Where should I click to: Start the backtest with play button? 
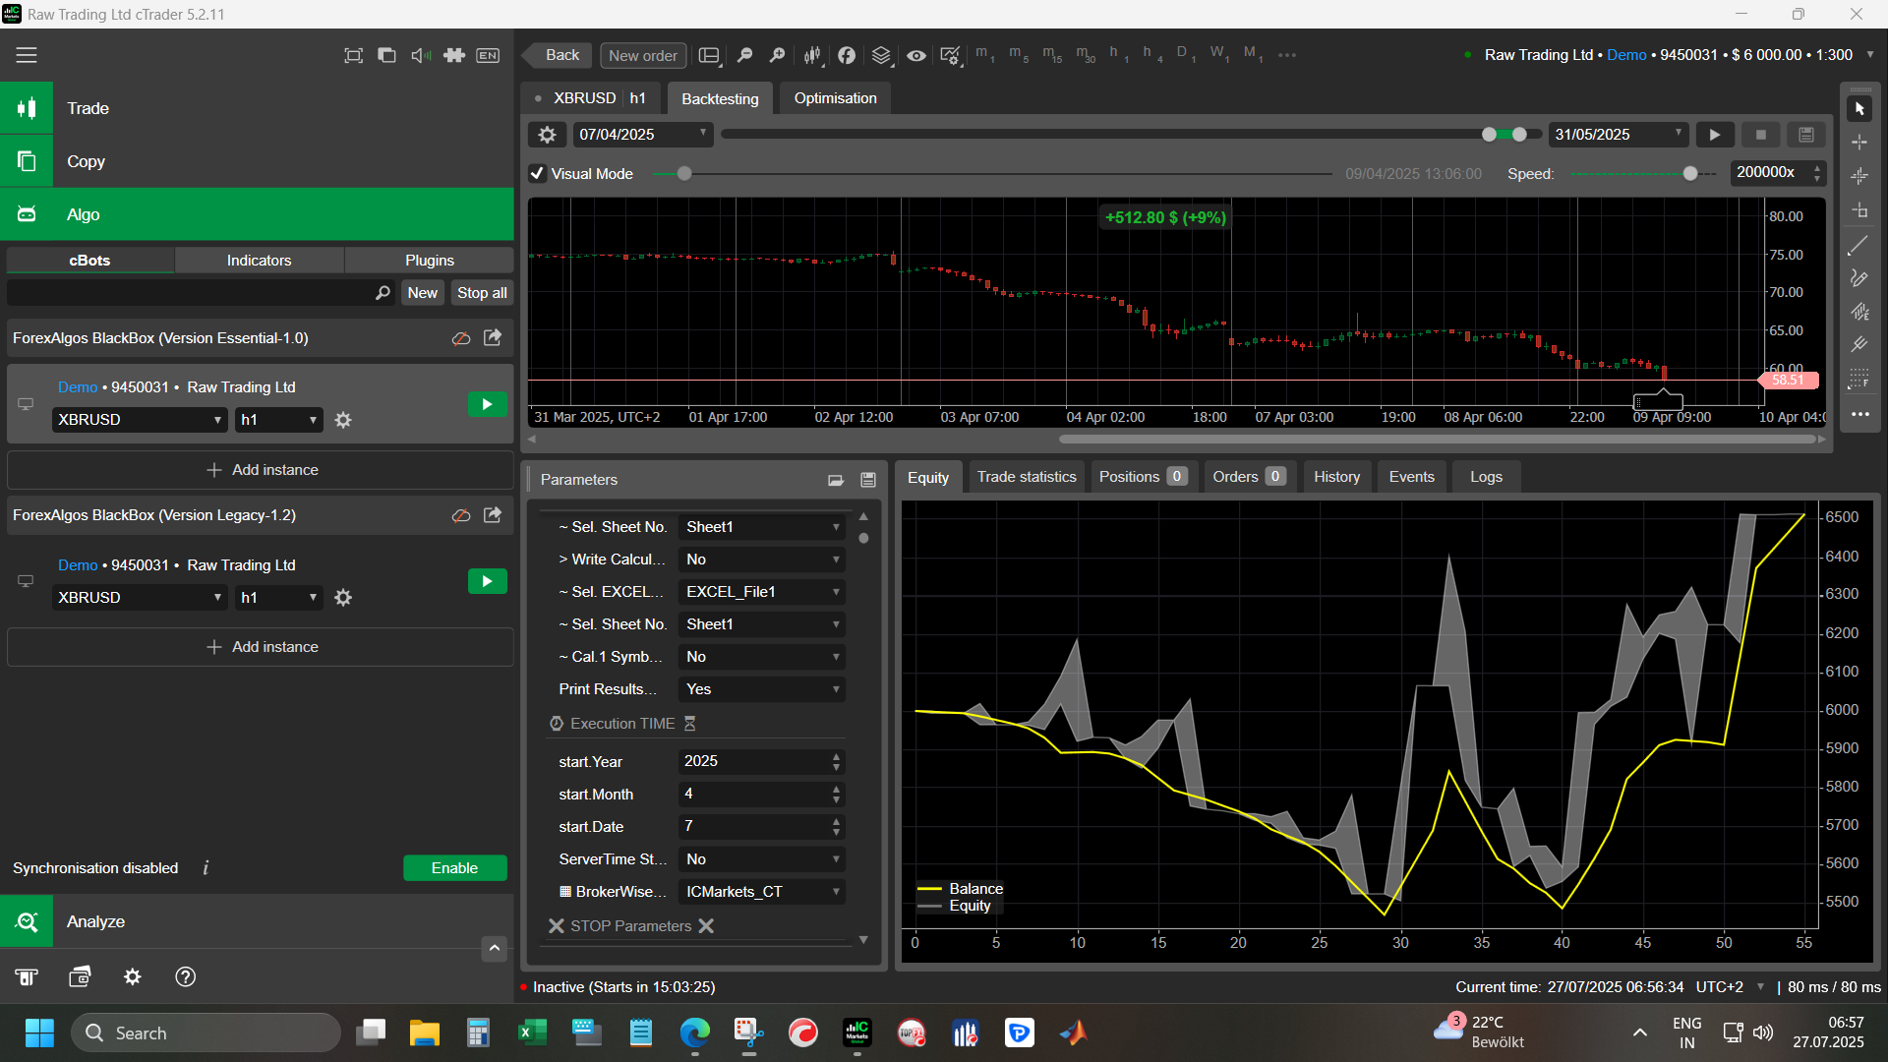tap(1715, 135)
